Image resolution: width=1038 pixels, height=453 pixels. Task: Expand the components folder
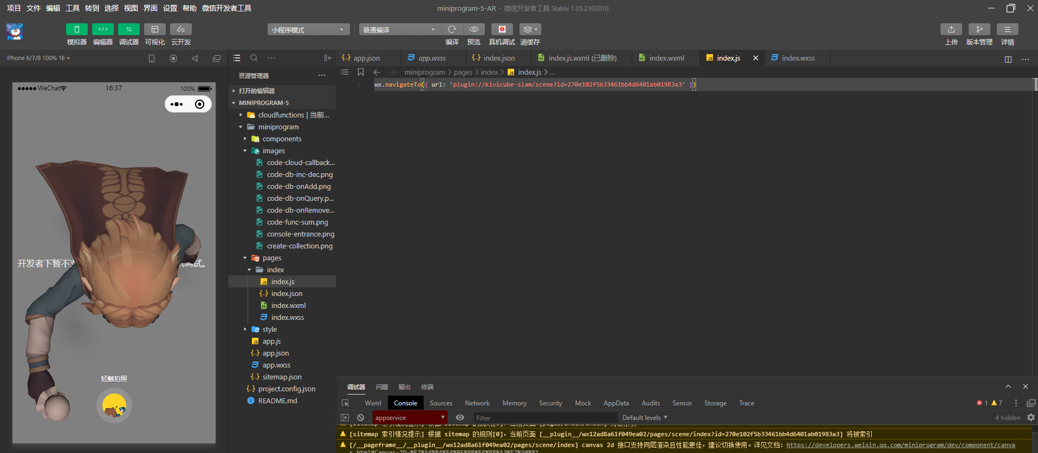point(282,139)
